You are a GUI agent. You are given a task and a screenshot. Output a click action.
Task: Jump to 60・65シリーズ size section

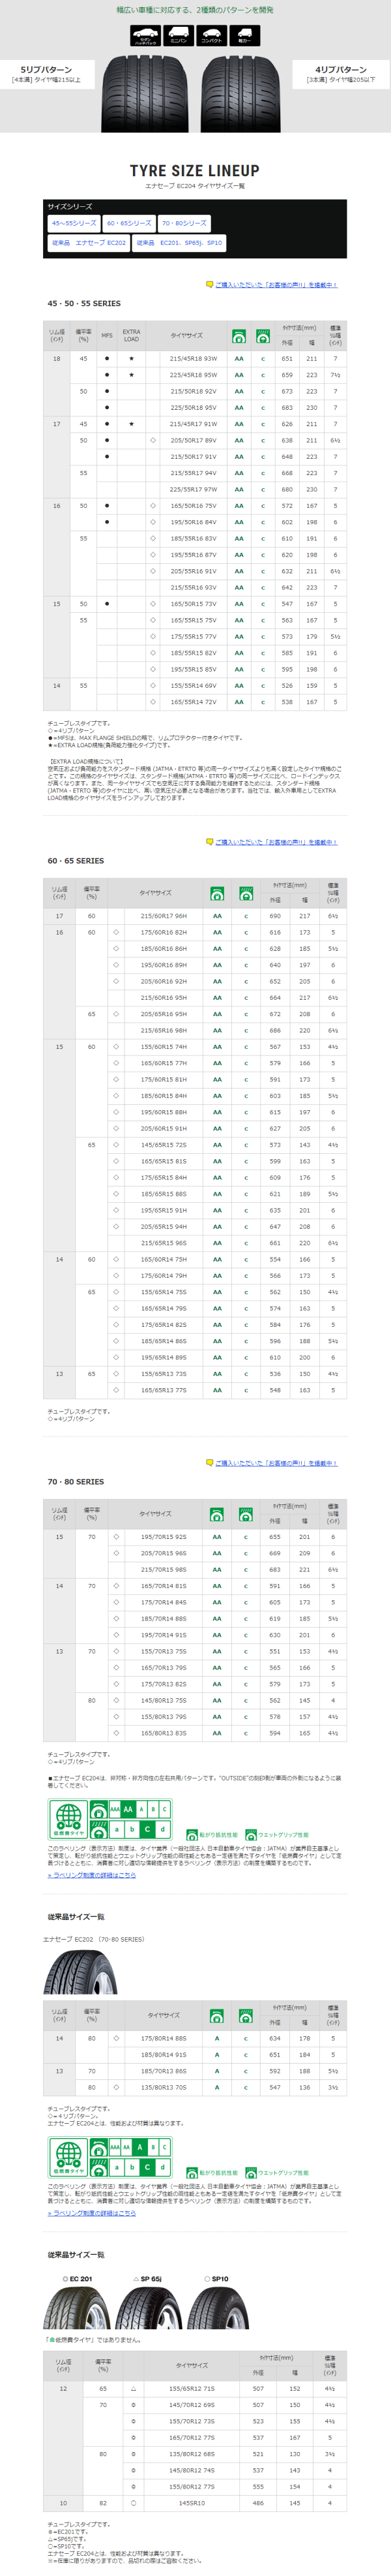click(130, 223)
